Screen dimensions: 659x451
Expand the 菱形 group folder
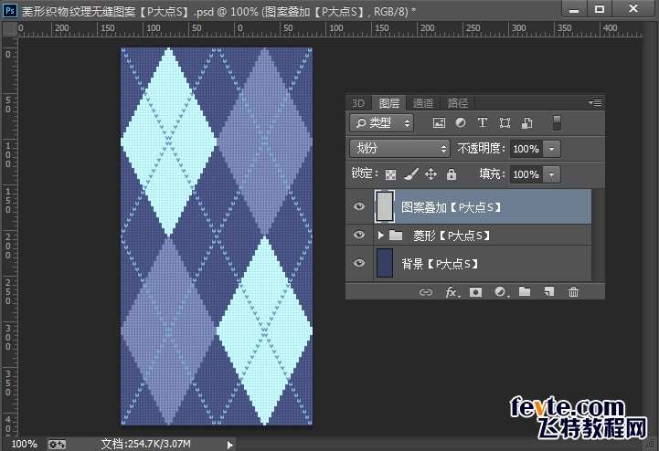[381, 236]
